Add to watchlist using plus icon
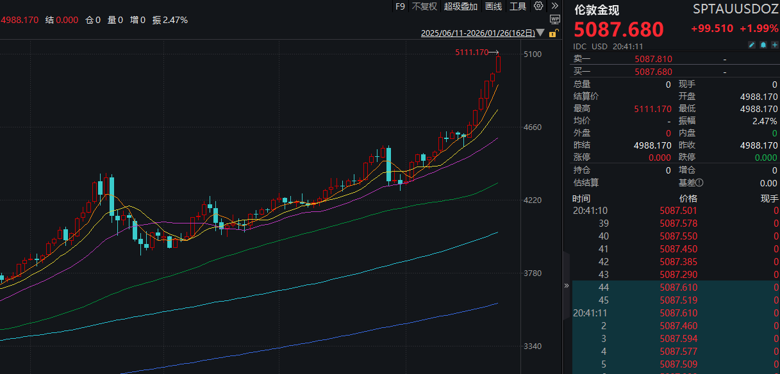 (x=774, y=45)
